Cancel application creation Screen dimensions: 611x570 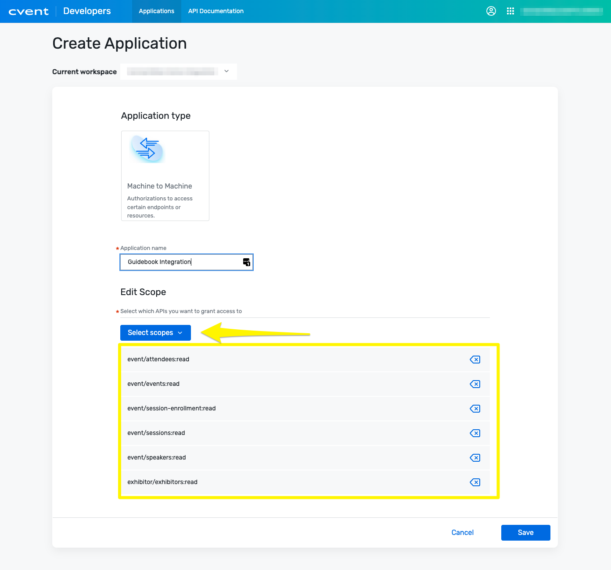[x=463, y=533]
